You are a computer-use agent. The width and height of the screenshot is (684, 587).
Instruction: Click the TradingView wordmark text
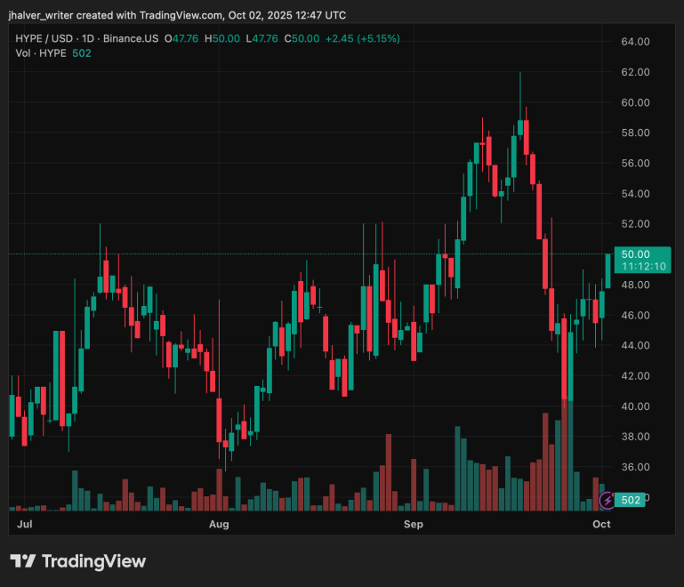click(93, 561)
